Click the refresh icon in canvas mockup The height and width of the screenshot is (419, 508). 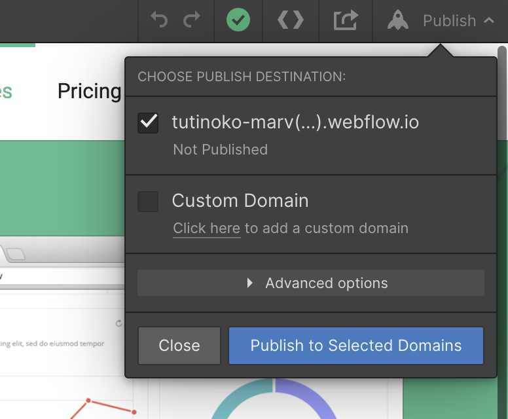pos(119,323)
